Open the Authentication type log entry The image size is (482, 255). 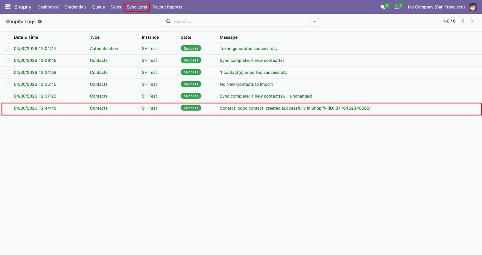[104, 48]
